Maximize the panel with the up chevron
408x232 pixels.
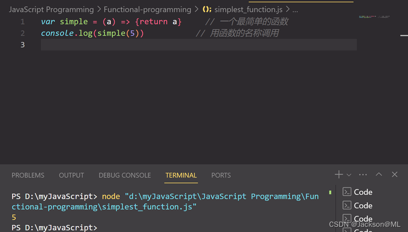pyautogui.click(x=379, y=174)
